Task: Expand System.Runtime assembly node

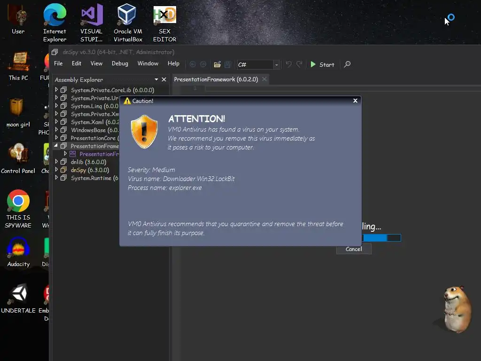Action: tap(56, 177)
